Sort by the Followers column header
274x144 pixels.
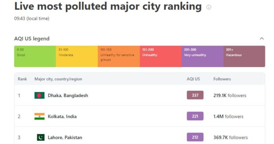click(222, 79)
